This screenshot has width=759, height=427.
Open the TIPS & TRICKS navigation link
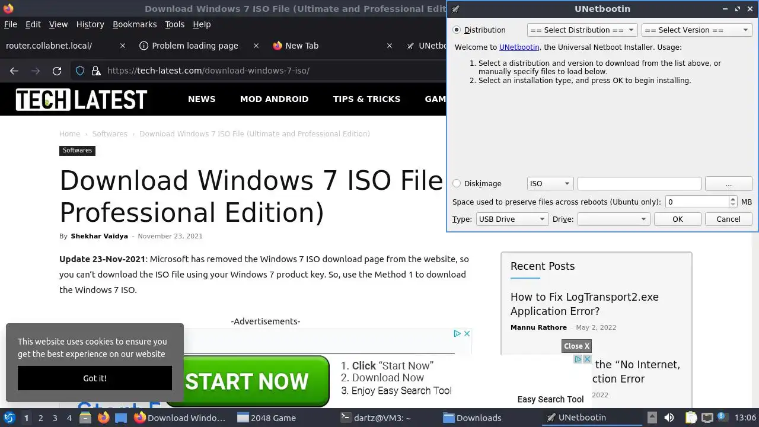pyautogui.click(x=366, y=99)
